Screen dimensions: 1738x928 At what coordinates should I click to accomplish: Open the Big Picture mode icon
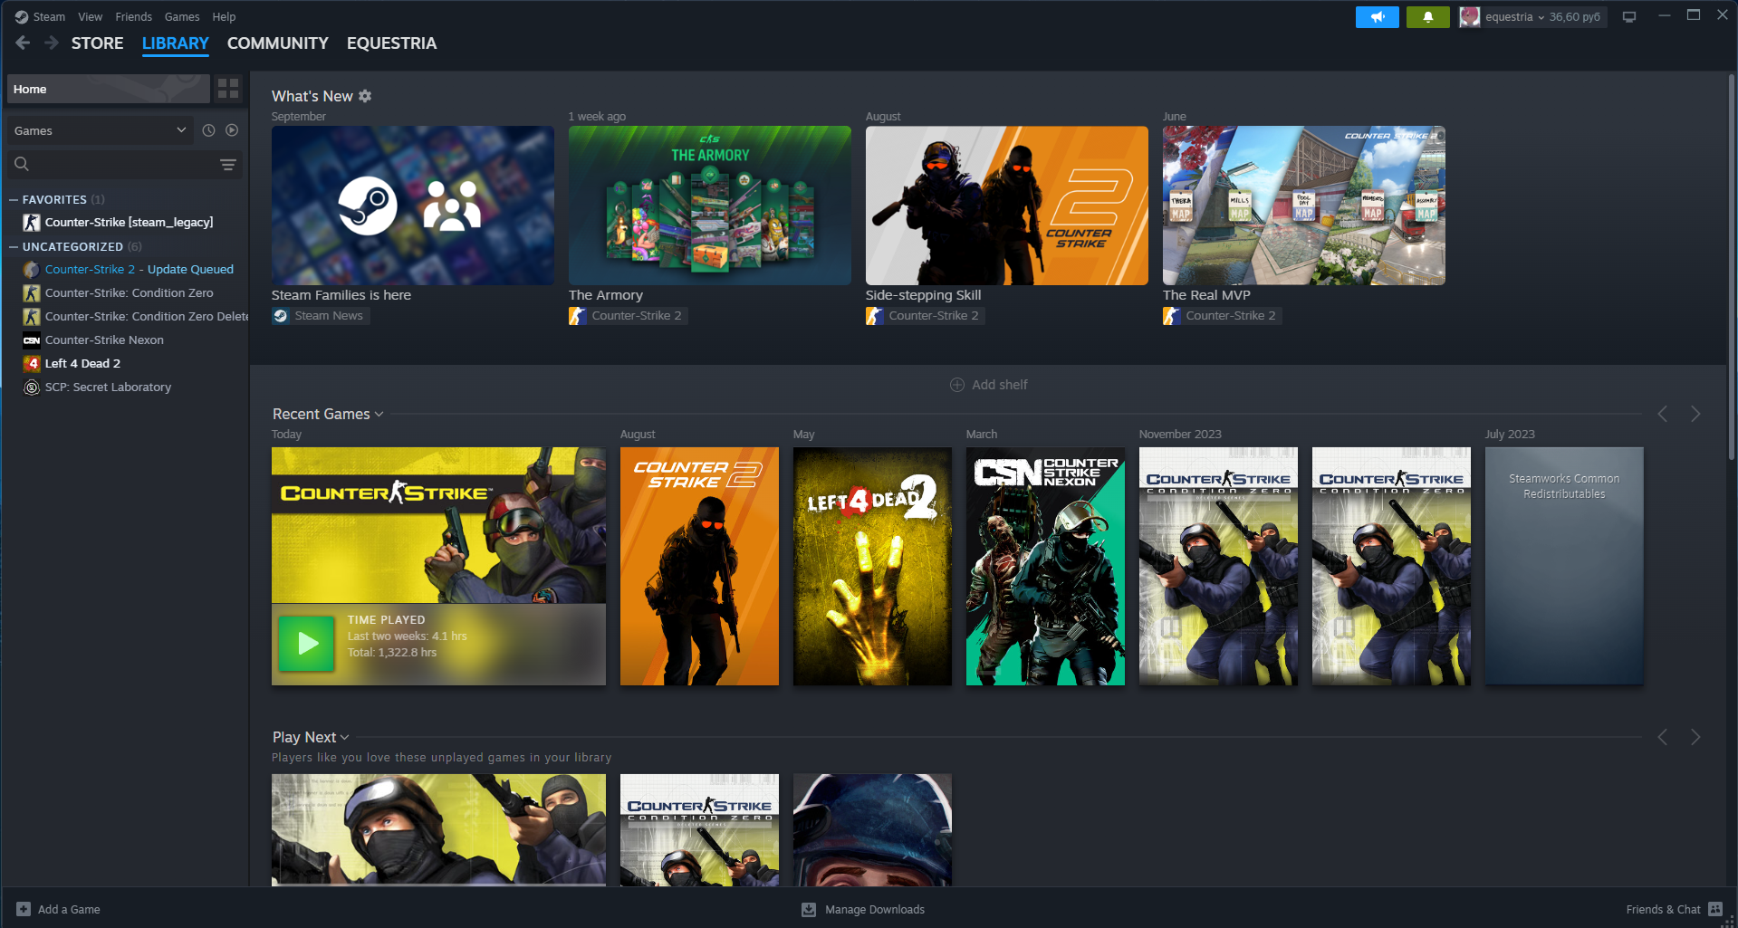pos(1629,17)
